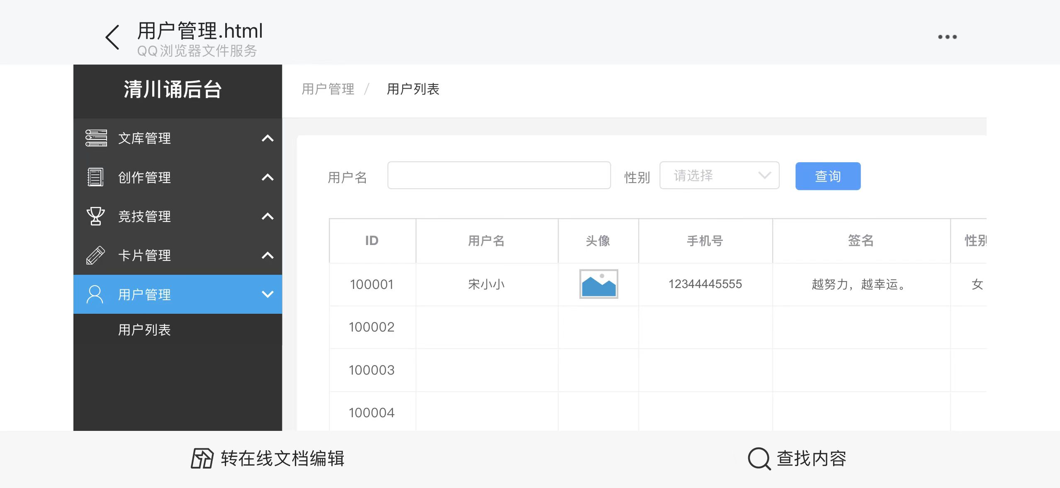Click the QQ浏览器文件服务 subtitle
The width and height of the screenshot is (1060, 488).
197,51
